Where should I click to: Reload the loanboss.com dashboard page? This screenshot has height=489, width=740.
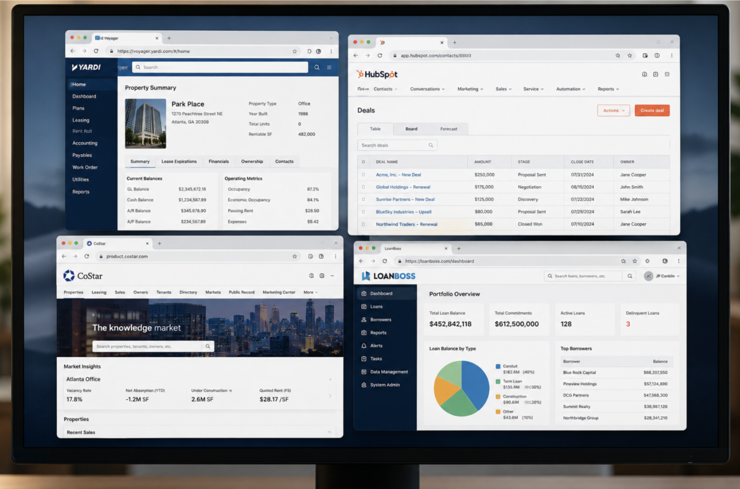[x=384, y=261]
